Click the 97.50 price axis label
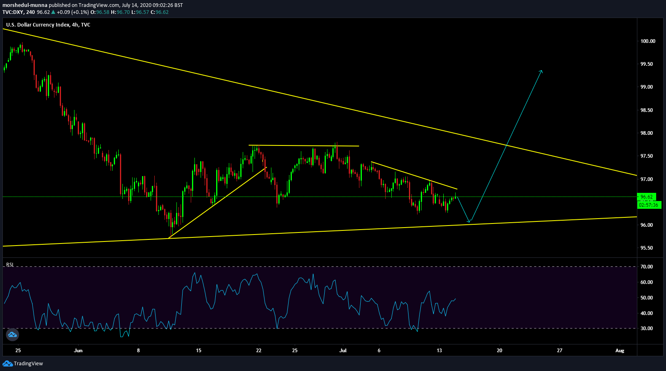Viewport: 666px width, 371px height. click(647, 156)
